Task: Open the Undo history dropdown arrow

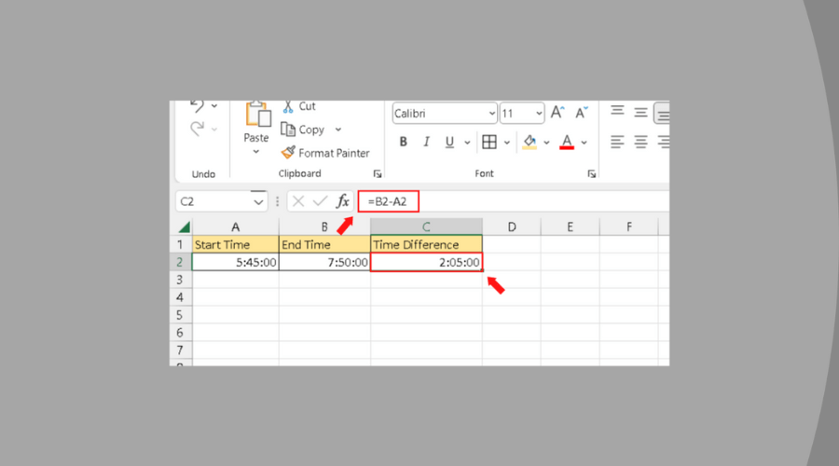Action: (x=214, y=106)
